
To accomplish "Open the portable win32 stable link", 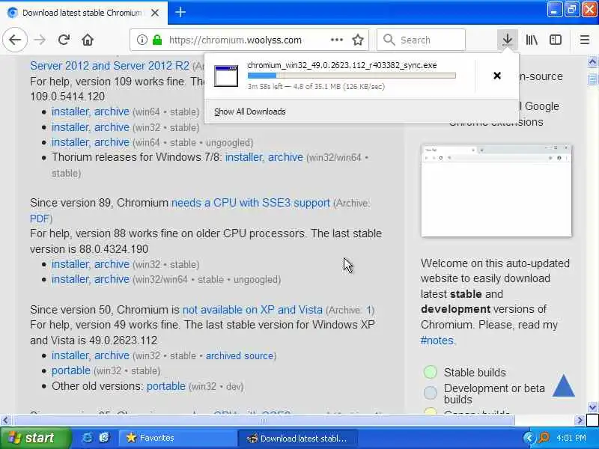I will pos(71,370).
